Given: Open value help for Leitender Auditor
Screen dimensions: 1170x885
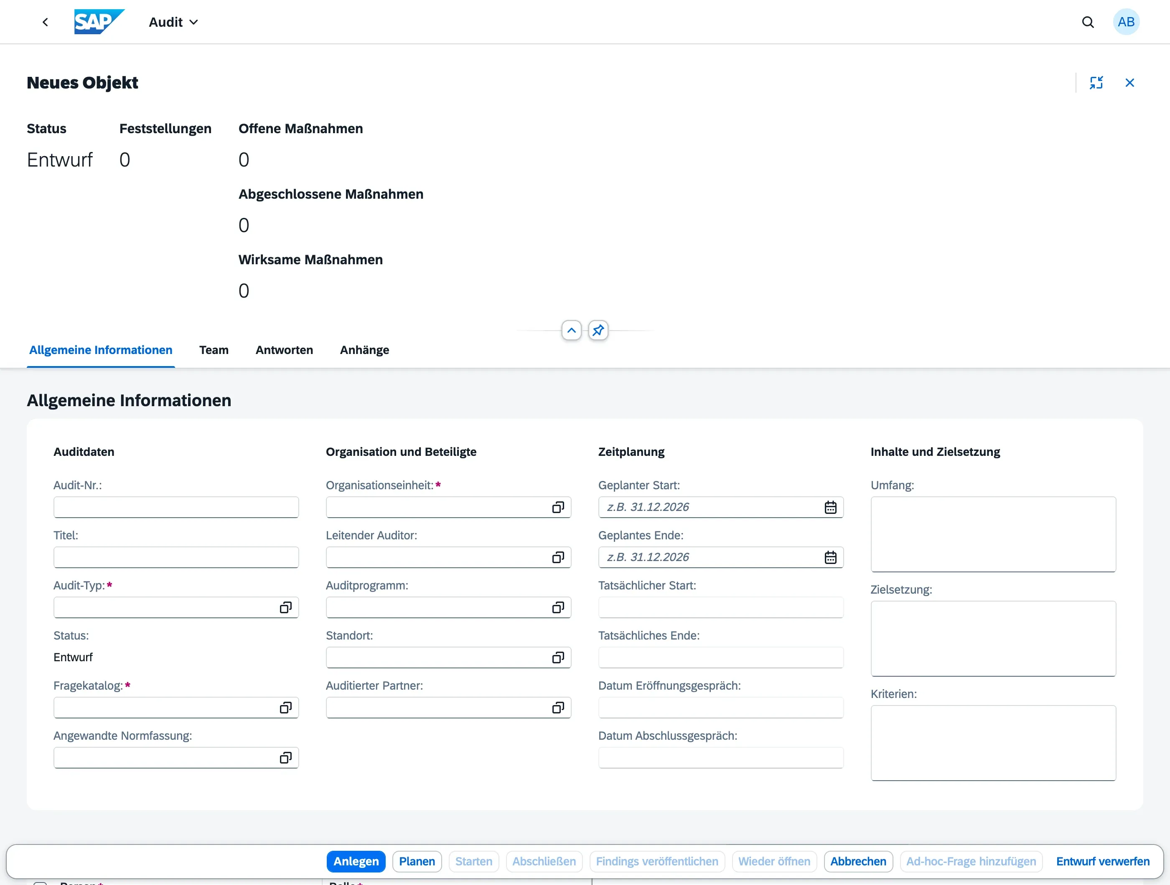Looking at the screenshot, I should click(558, 557).
